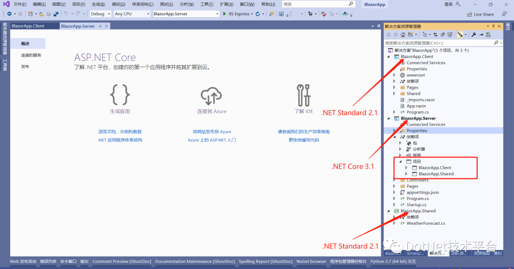Click the Refresh browser icon in toolbar
Screen dimensions: 514x269
[257, 14]
